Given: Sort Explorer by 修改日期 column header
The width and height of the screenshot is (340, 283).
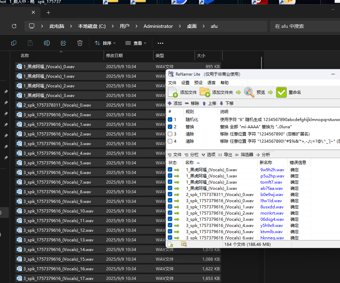Looking at the screenshot, I should pyautogui.click(x=128, y=56).
